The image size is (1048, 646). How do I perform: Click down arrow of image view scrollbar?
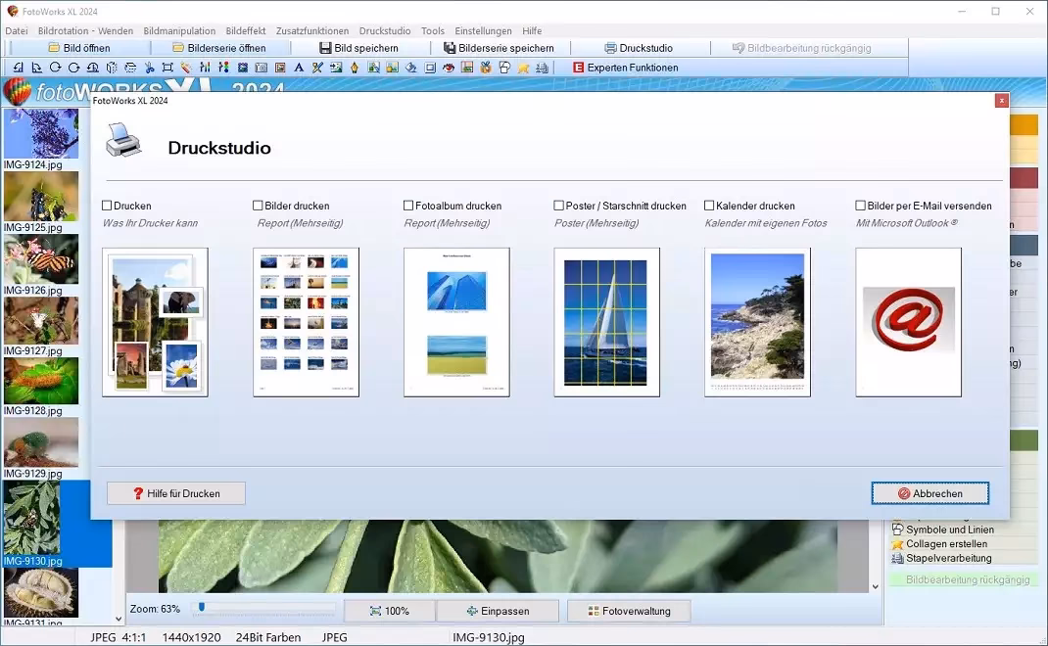[x=876, y=586]
